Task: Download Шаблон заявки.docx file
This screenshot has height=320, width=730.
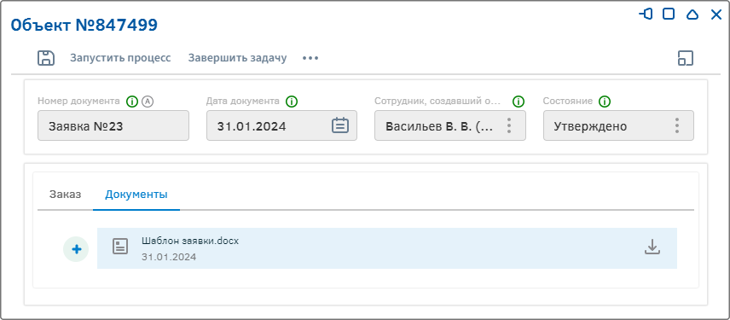Action: 652,247
